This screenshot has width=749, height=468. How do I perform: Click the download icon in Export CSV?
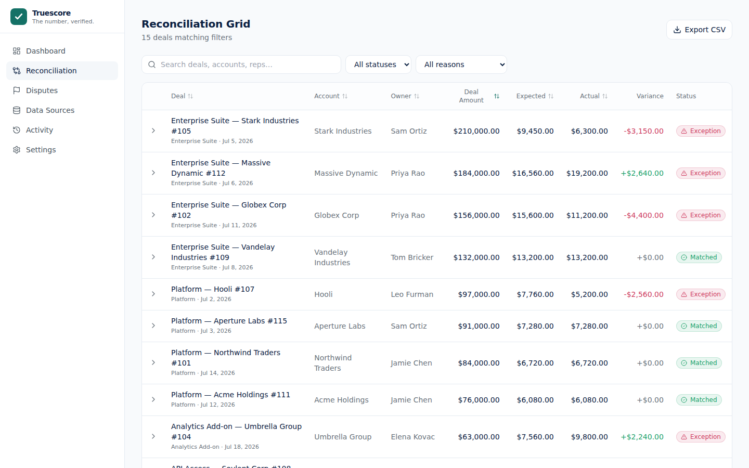click(677, 30)
